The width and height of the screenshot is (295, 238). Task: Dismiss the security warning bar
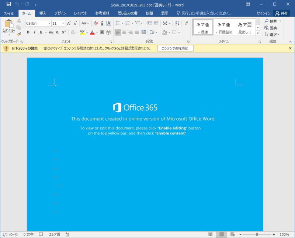point(290,48)
